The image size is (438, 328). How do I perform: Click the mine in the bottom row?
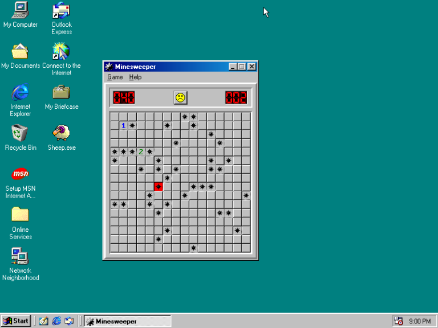(x=193, y=248)
